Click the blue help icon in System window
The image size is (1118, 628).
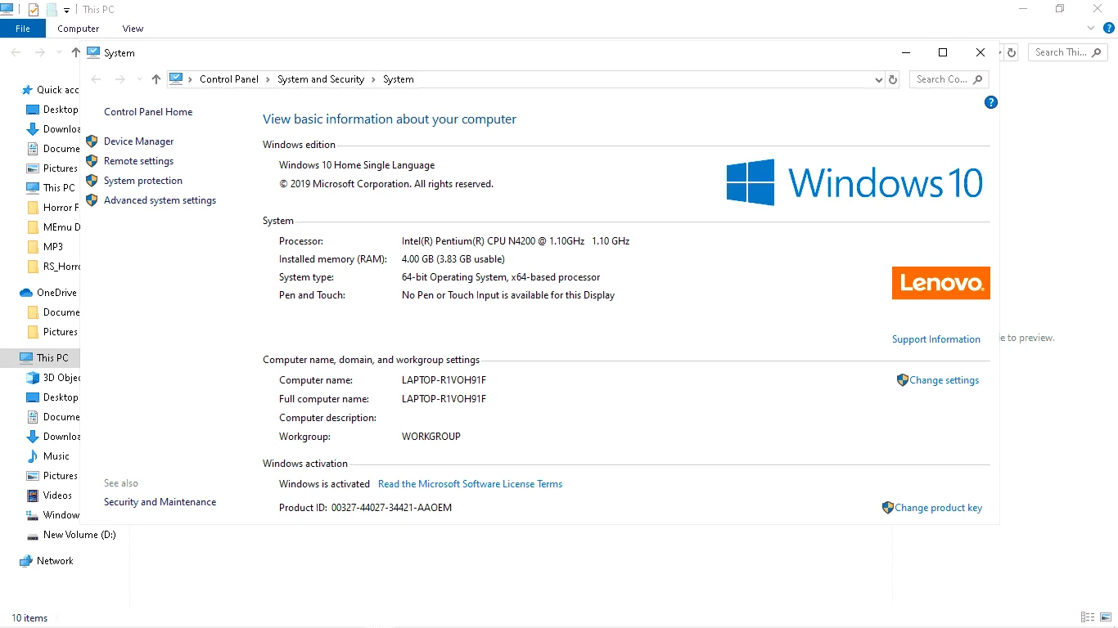tap(991, 102)
